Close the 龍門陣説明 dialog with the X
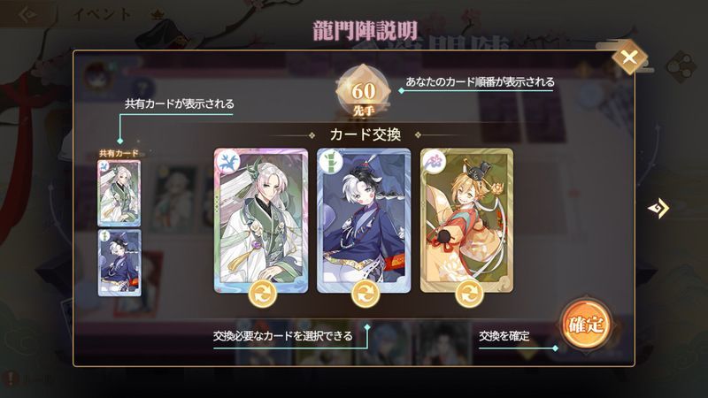The height and width of the screenshot is (398, 708). pyautogui.click(x=629, y=57)
